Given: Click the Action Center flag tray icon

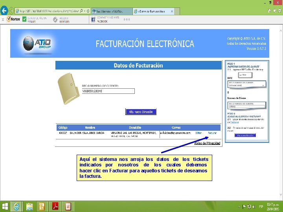Looking at the screenshot, I should [x=244, y=207].
